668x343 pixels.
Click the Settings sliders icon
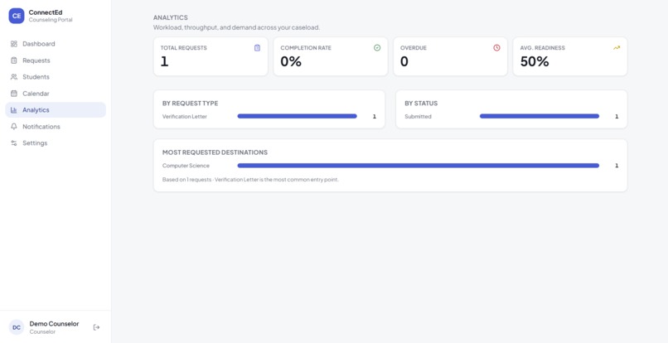(13, 143)
